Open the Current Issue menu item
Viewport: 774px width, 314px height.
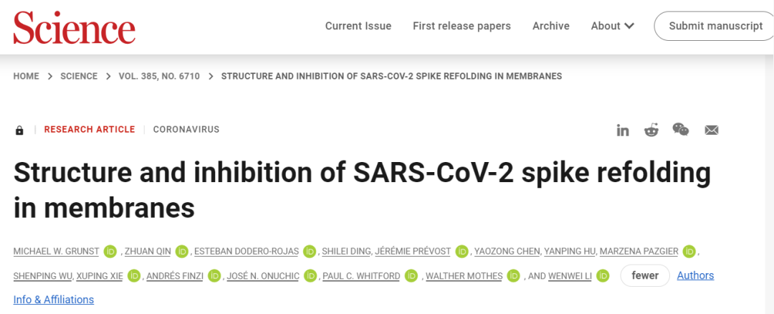pyautogui.click(x=358, y=26)
